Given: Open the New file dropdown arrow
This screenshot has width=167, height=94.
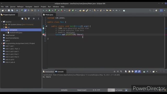Looking at the screenshot, I should pos(6,10).
